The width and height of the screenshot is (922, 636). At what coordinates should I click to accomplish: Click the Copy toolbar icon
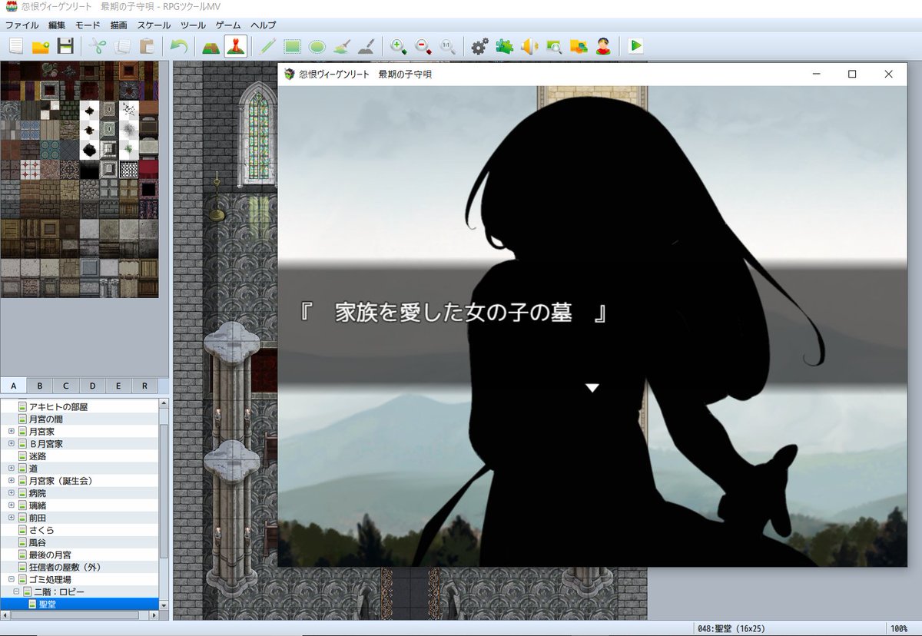tap(122, 46)
